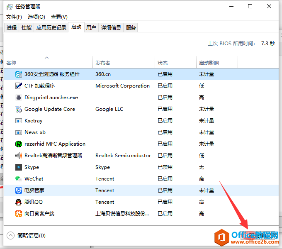This screenshot has height=249, width=282.
Task: Open the 文件(F) menu
Action: point(14,17)
